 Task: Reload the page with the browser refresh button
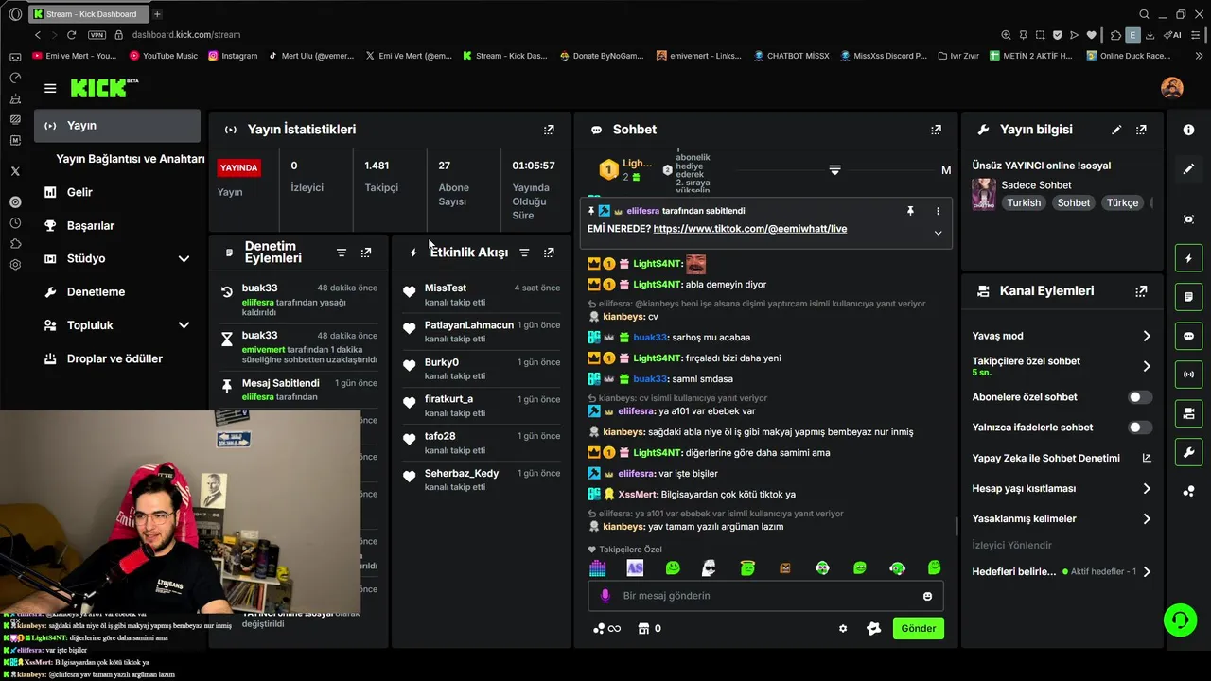pos(71,35)
